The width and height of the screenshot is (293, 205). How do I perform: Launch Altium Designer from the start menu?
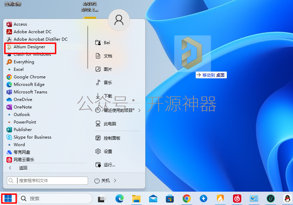[26, 47]
